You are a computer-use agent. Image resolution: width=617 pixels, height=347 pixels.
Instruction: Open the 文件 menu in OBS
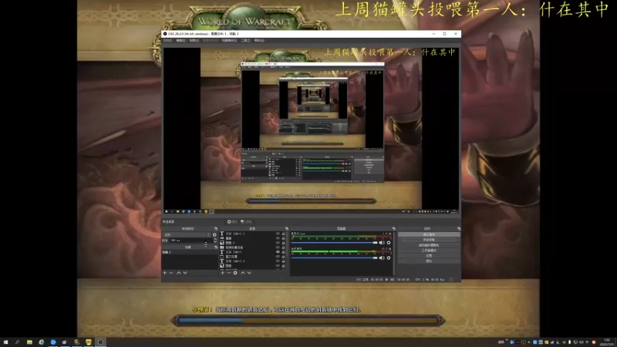[167, 41]
